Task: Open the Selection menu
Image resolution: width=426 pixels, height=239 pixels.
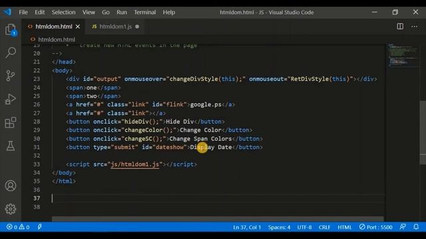Action: (x=64, y=12)
